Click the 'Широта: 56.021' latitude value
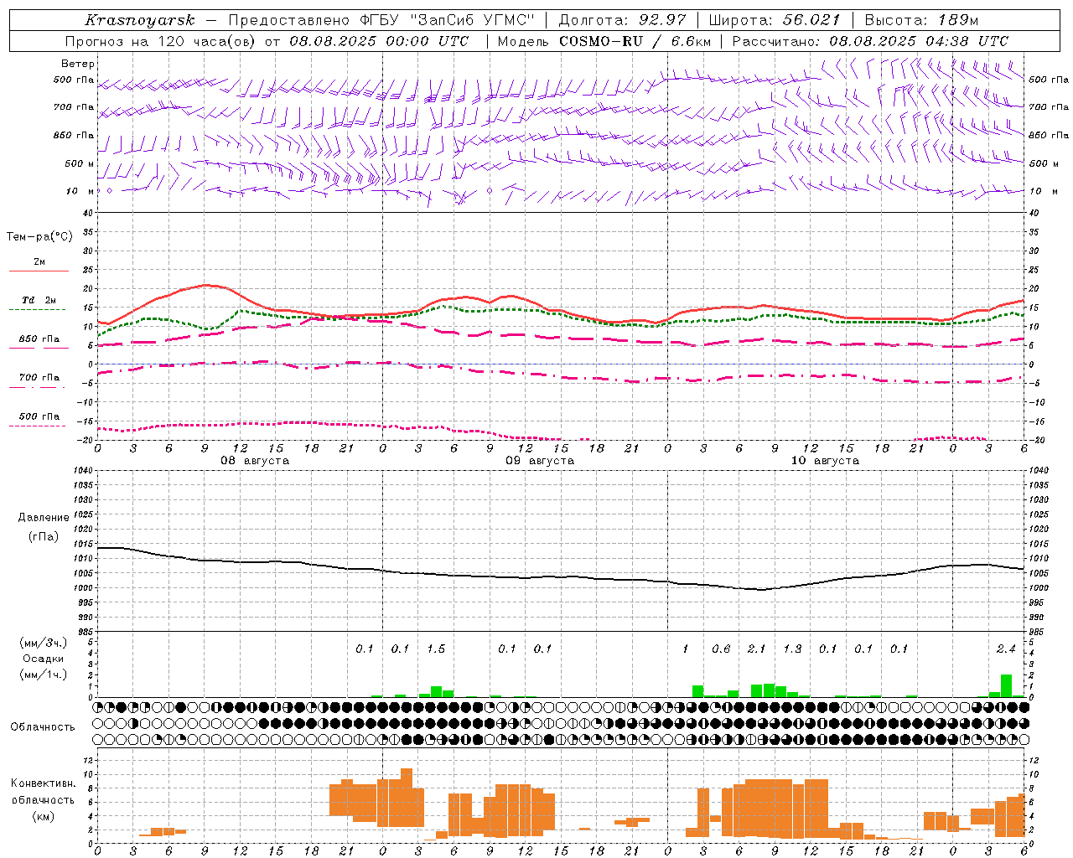The image size is (1073, 858). [775, 20]
